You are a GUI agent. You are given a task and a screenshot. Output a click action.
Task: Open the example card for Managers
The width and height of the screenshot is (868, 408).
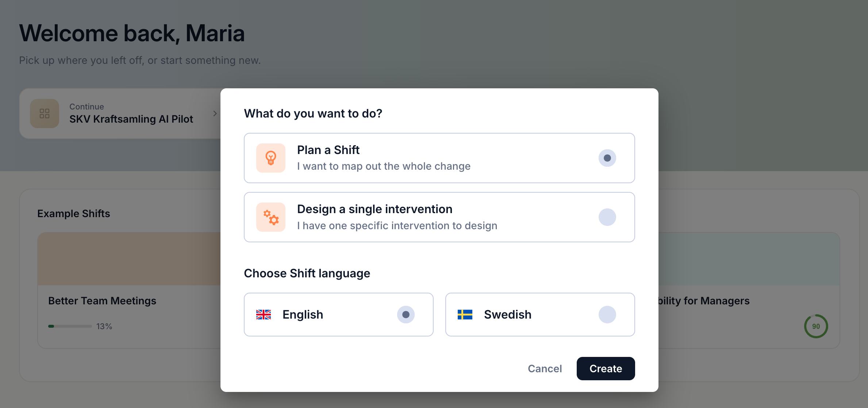749,290
